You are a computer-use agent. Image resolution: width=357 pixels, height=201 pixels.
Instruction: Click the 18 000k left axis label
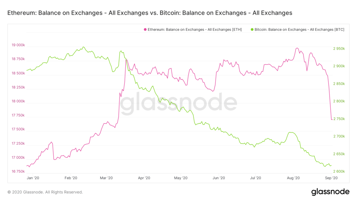(18, 101)
